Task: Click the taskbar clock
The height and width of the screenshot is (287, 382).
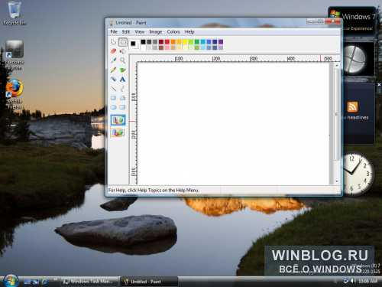Action: point(367,281)
